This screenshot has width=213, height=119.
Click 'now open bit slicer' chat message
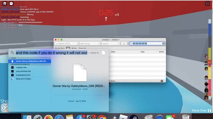[x=29, y=9]
